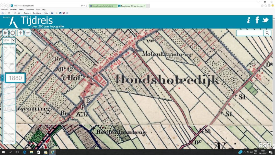Share via the Facebook icon
The image size is (275, 155).
click(x=257, y=20)
